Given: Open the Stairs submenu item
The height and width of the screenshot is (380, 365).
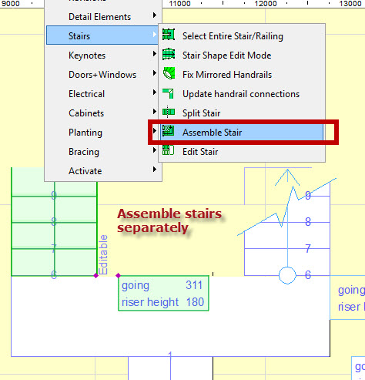Looking at the screenshot, I should click(103, 35).
